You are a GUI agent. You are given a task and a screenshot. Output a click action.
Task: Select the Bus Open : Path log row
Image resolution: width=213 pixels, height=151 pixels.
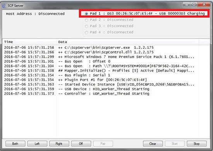101,66
